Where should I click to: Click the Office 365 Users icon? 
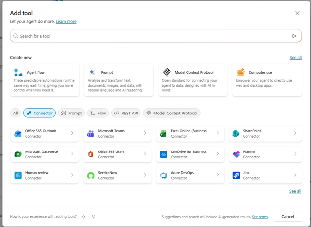(x=91, y=154)
